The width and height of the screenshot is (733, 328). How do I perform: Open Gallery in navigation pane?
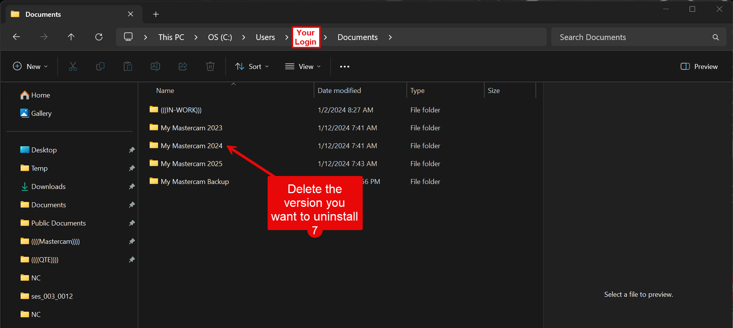click(36, 114)
